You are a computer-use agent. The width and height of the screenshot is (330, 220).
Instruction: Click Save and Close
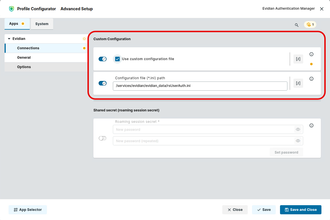click(x=301, y=210)
